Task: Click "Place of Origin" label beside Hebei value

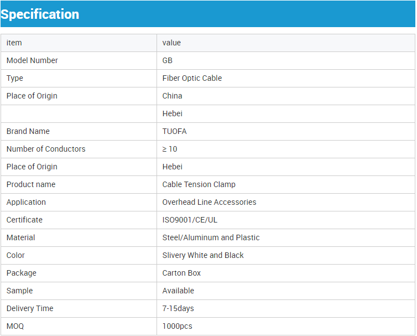Action: pyautogui.click(x=32, y=167)
